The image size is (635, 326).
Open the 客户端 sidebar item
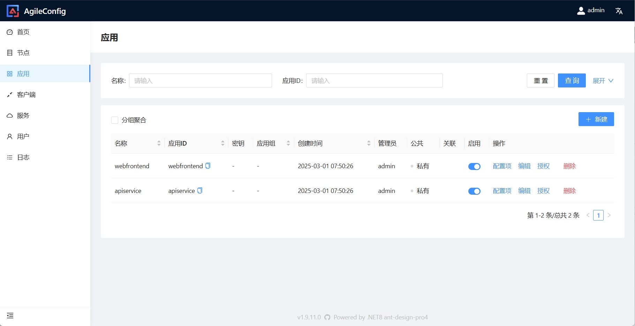[26, 94]
